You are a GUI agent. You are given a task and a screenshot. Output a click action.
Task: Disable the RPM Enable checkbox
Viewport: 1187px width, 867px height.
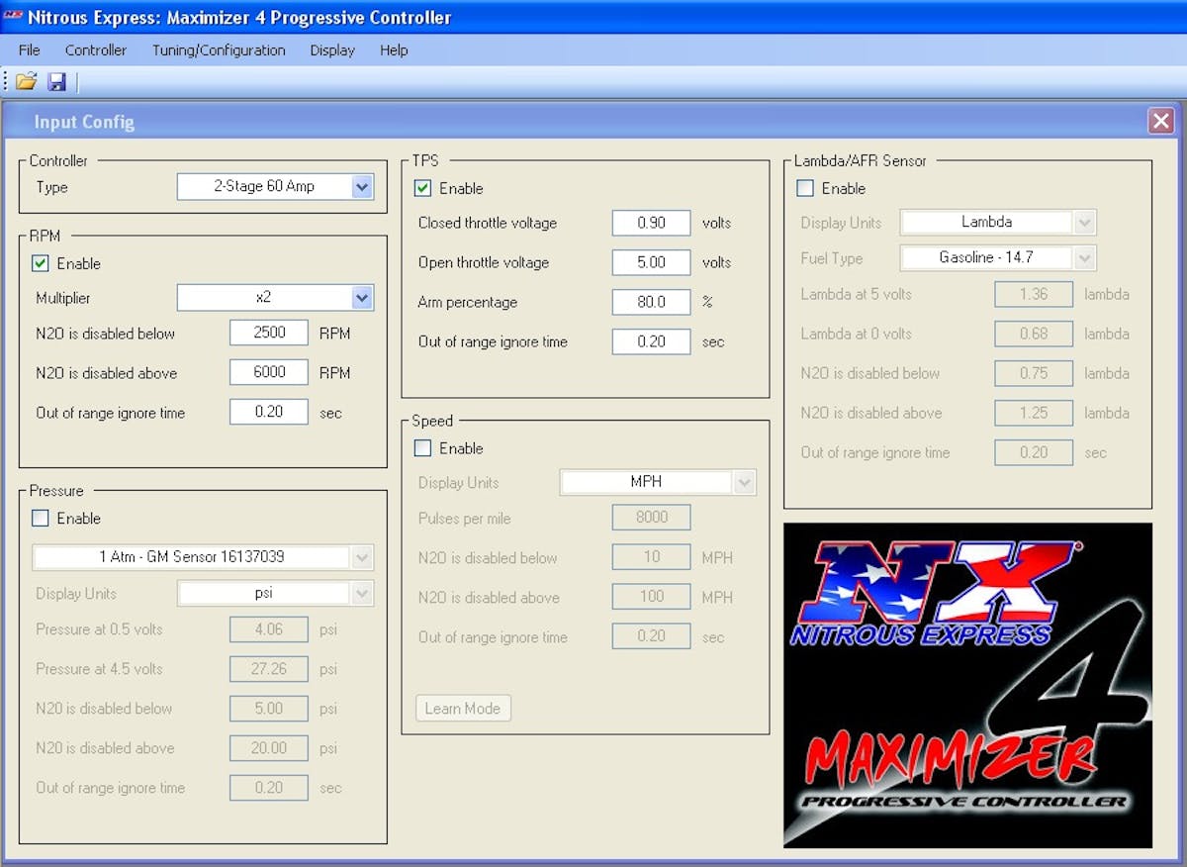(41, 263)
